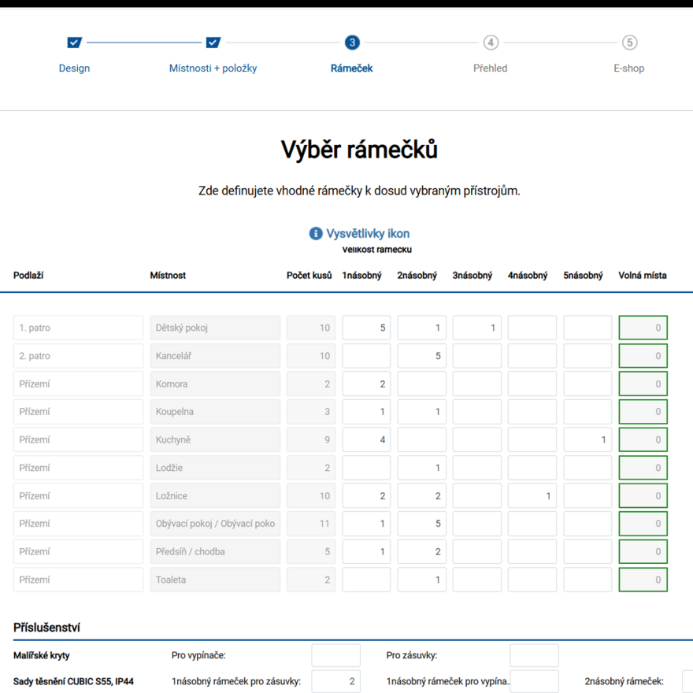The image size is (693, 693).
Task: Click the Podlaží column header
Action: [28, 276]
